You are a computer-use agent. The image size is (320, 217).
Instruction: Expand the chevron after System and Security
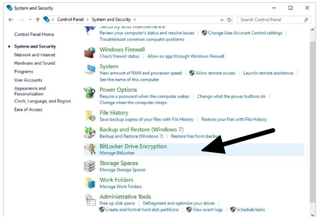(135, 20)
